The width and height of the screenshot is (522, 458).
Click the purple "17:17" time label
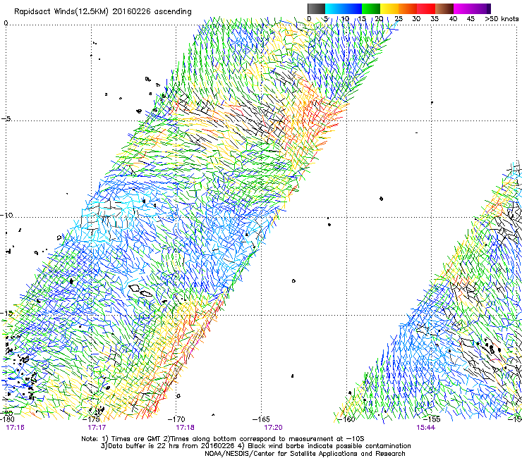click(97, 428)
